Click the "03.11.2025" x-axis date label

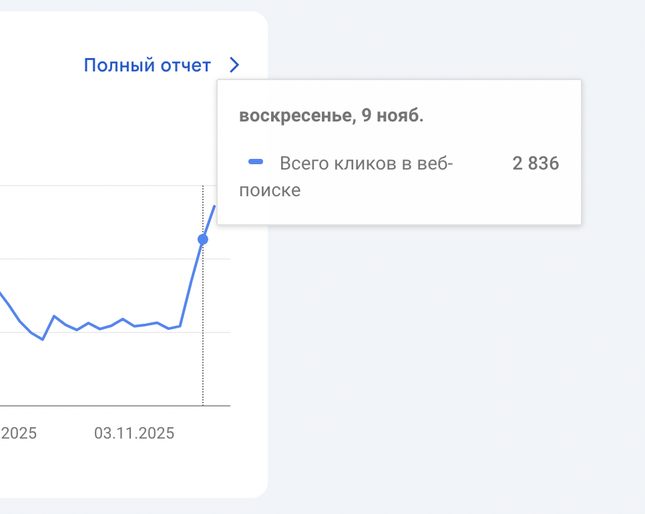134,433
